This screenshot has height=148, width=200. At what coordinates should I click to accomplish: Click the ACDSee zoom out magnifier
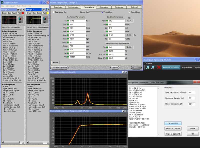(x=152, y=67)
